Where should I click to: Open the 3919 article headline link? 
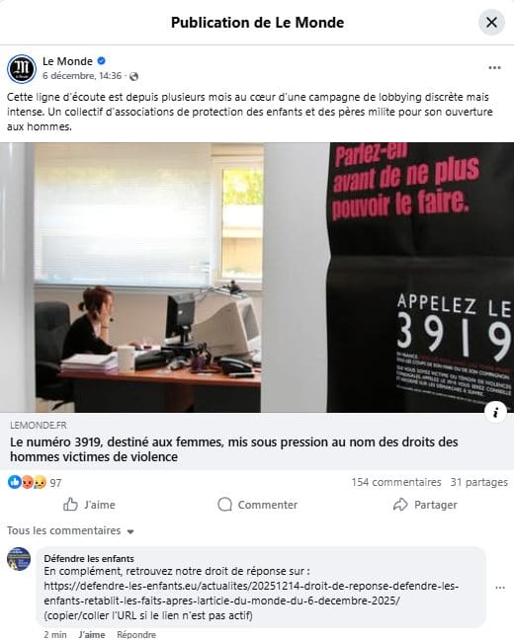click(x=233, y=449)
